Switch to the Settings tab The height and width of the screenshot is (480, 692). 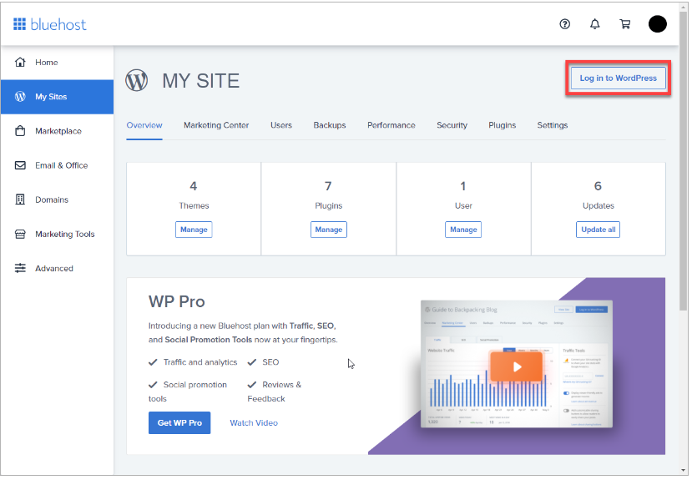pyautogui.click(x=553, y=125)
